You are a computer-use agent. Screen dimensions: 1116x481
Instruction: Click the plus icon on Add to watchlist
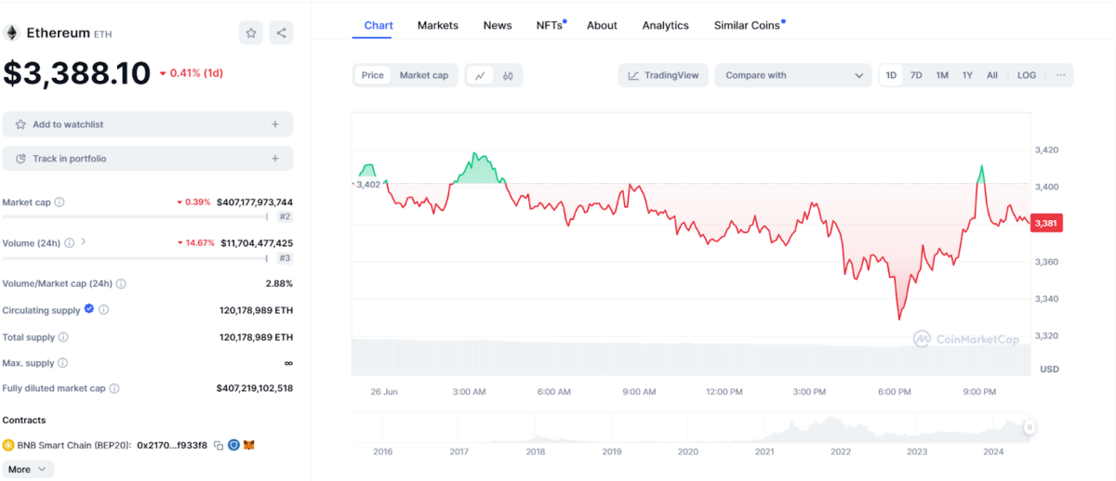click(x=275, y=124)
